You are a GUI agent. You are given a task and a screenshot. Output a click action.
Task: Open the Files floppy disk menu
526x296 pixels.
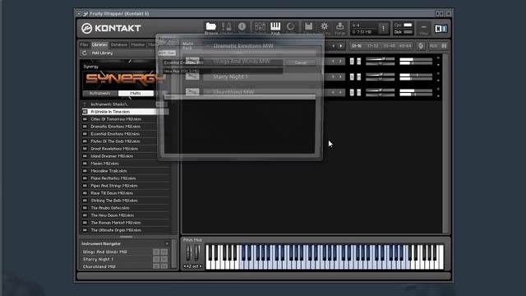[309, 26]
